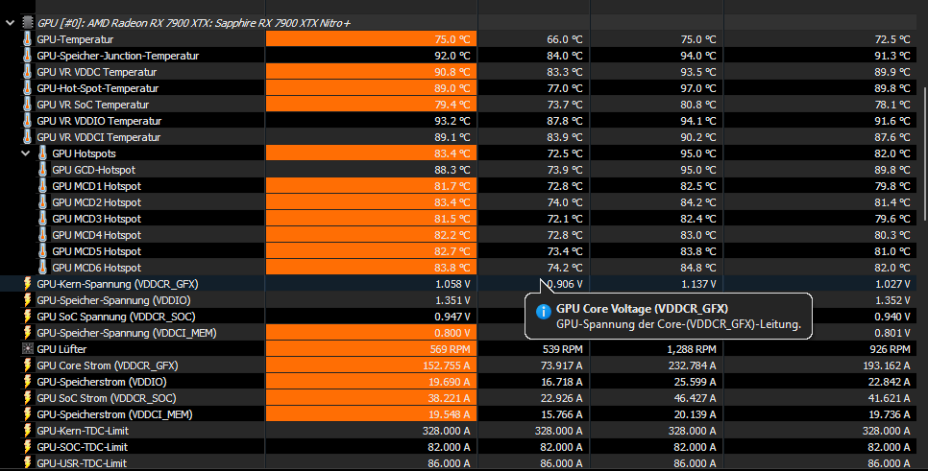Click lightning icon for GPU-Kern-TDC-Limit
This screenshot has width=928, height=471.
point(27,431)
